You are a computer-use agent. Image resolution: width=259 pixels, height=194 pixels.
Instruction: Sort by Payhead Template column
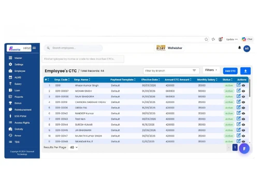click(x=123, y=80)
